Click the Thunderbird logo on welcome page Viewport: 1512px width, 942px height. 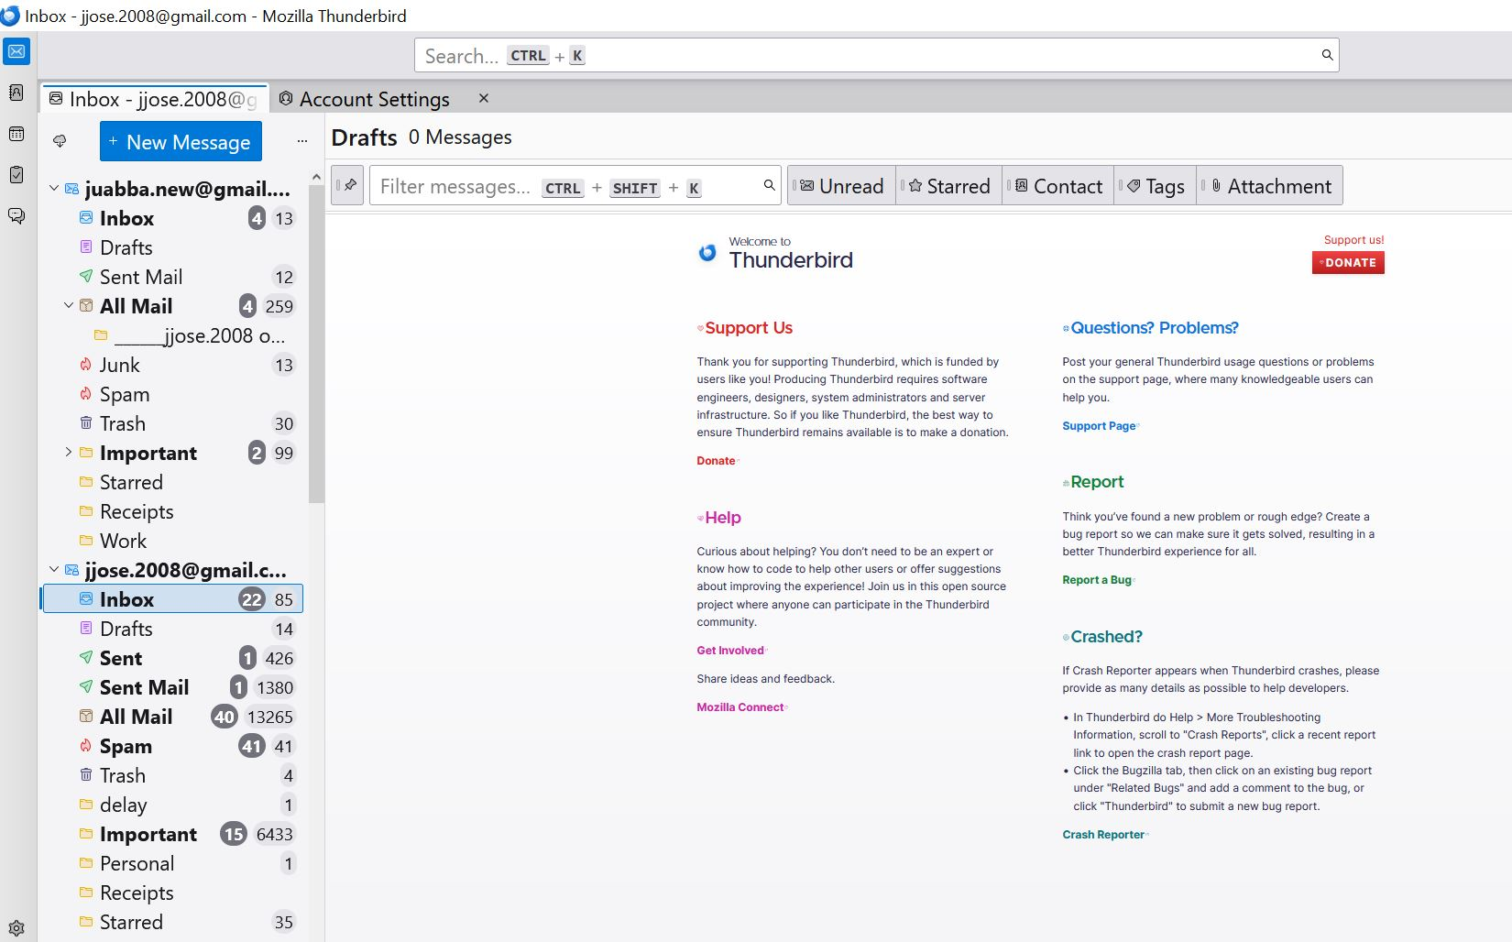pos(707,252)
